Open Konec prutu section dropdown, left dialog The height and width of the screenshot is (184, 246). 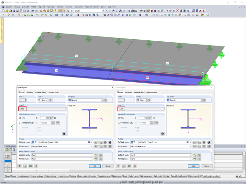click(92, 146)
